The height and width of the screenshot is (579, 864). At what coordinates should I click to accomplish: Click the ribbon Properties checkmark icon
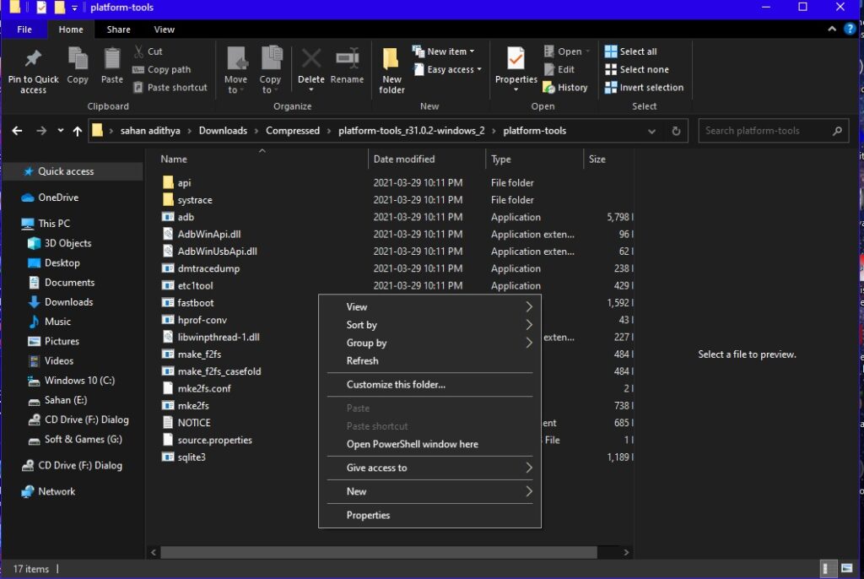[x=516, y=59]
